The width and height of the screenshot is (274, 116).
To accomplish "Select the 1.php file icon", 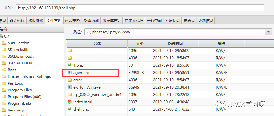I will 70,65.
